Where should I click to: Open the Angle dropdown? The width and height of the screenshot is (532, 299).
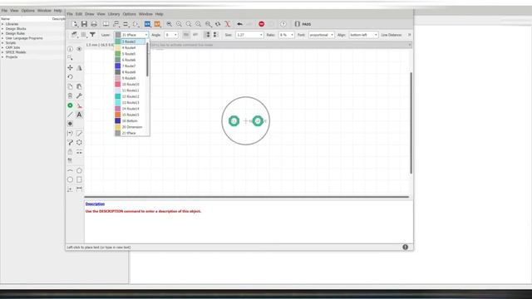(171, 35)
